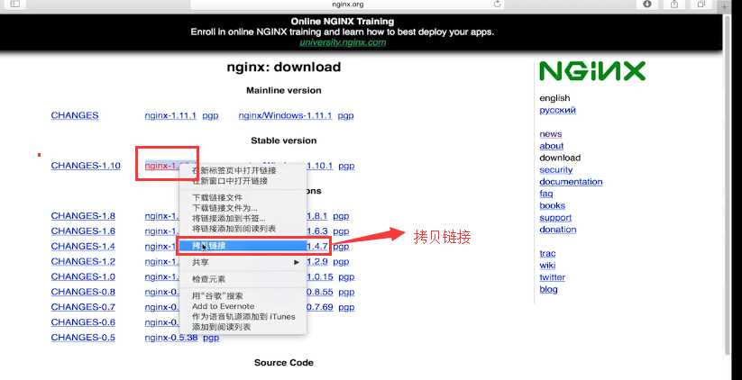Click pgp link after 1.8.1
The width and height of the screenshot is (742, 380).
[341, 216]
